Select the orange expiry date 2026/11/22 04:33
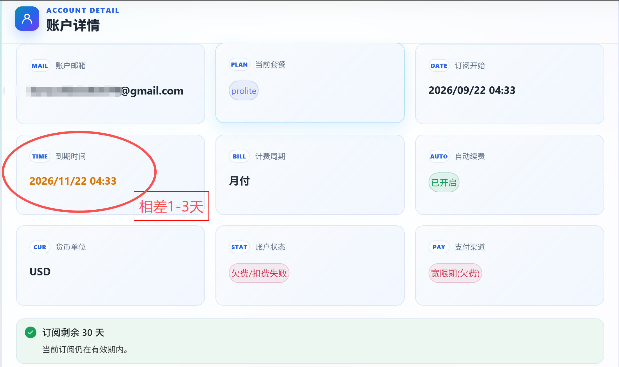The width and height of the screenshot is (619, 367). 73,181
